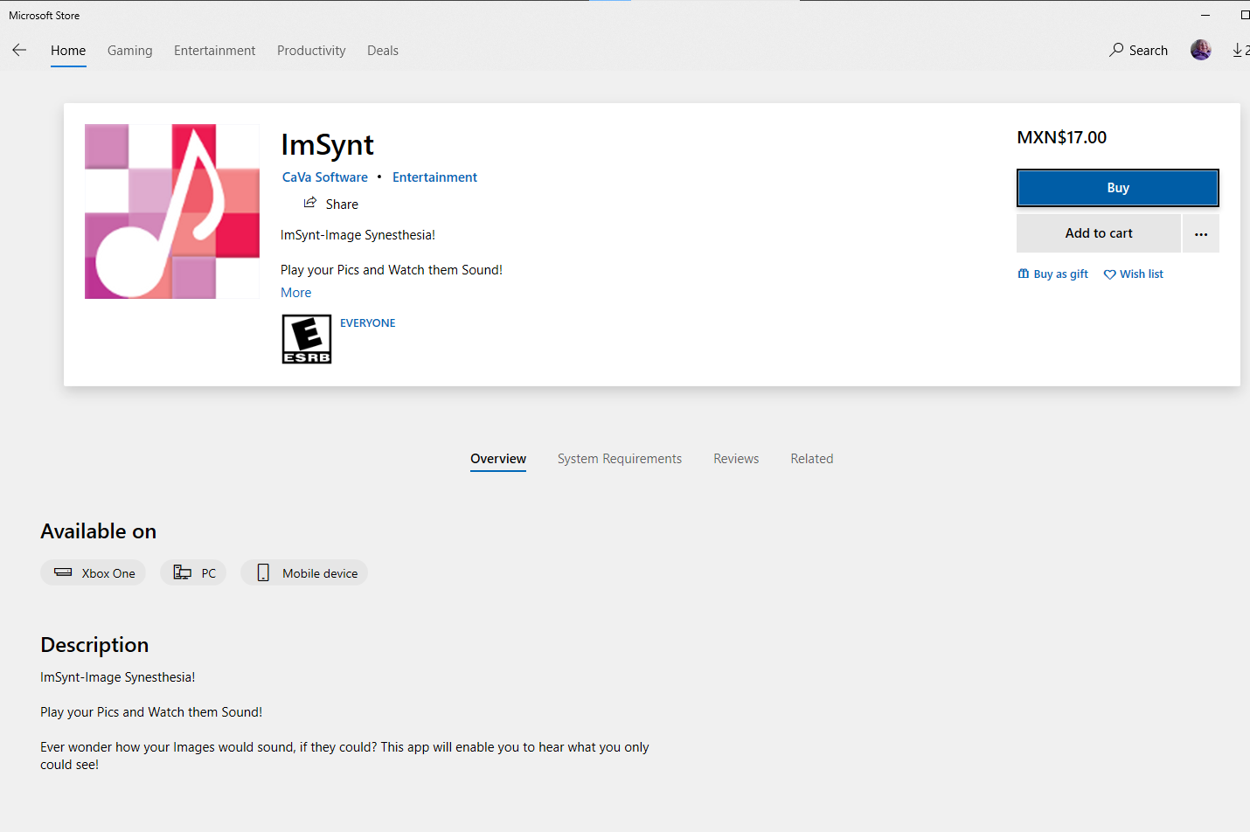Open the CaVa Software publisher link

tap(325, 177)
